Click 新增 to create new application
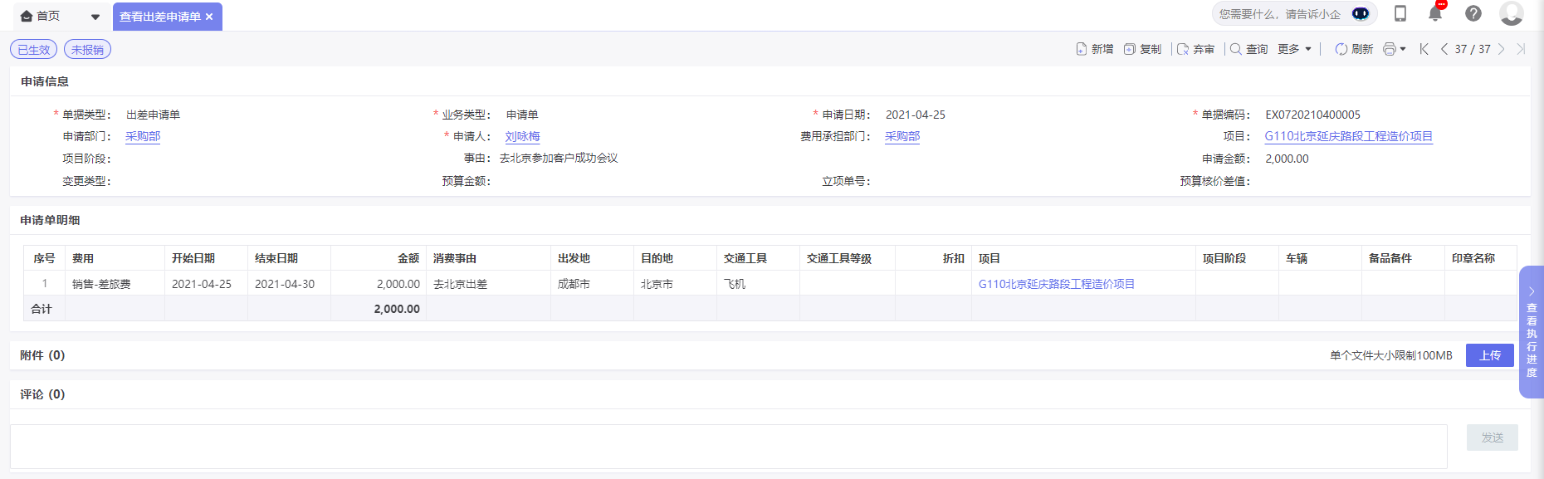1544x479 pixels. click(1094, 49)
